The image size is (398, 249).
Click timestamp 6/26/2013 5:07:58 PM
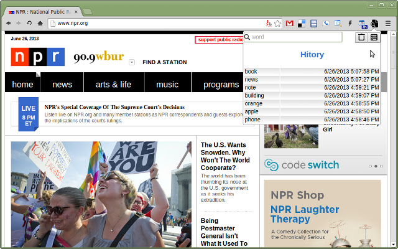(x=351, y=72)
